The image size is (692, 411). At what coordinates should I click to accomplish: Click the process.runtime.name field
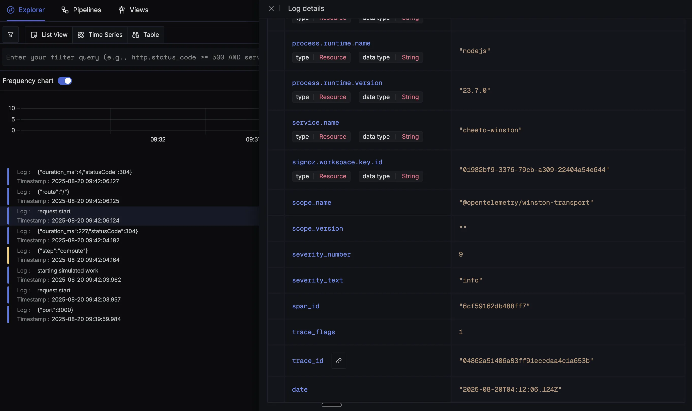point(331,43)
